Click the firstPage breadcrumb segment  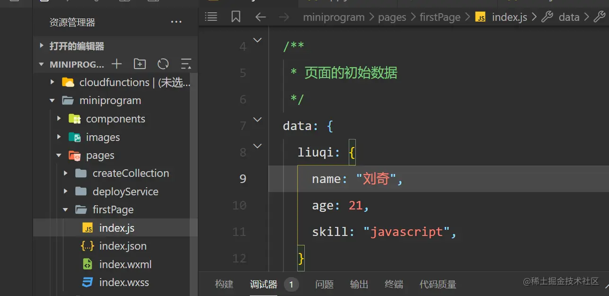(440, 17)
